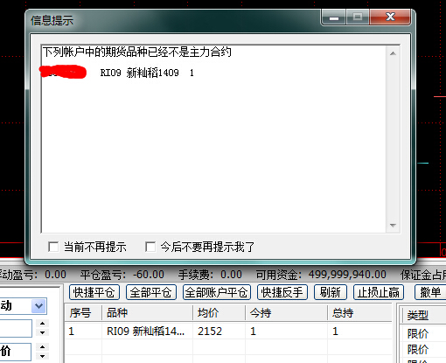Click the 快捷平仓 button
This screenshot has height=363, width=446.
point(94,292)
